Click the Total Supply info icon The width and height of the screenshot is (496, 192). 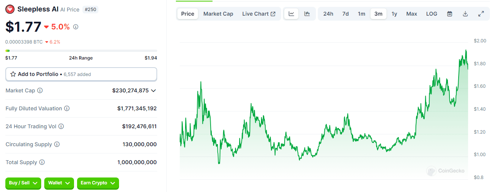coord(42,162)
